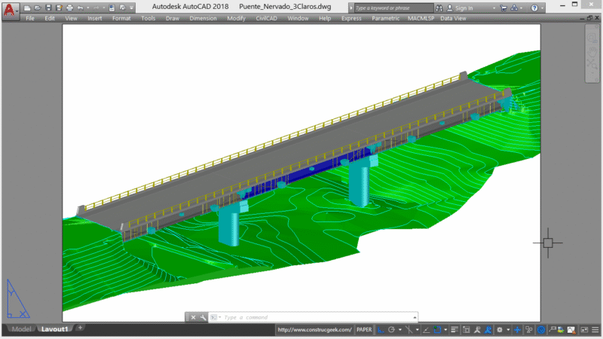The height and width of the screenshot is (339, 603).
Task: Select the Layout1 tab
Action: [x=54, y=329]
